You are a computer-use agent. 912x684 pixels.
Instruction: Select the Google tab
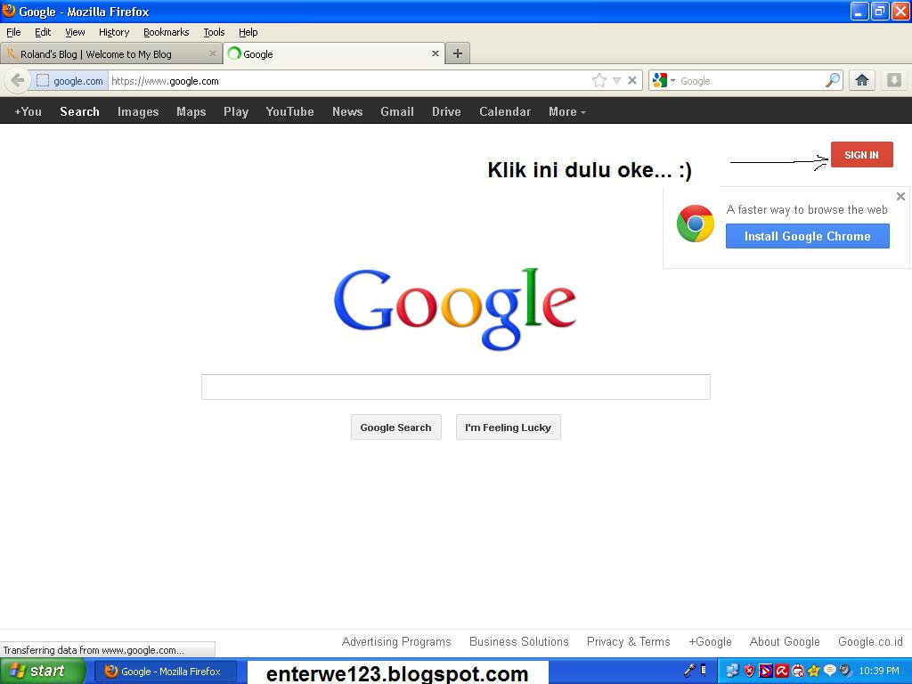tap(334, 53)
